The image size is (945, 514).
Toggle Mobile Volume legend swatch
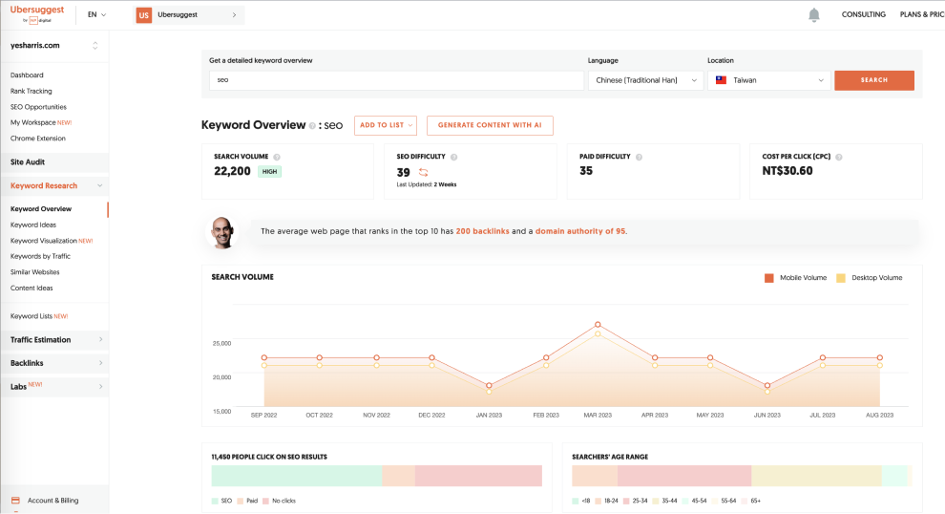(x=769, y=278)
